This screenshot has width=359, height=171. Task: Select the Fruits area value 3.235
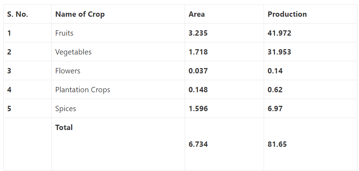click(x=198, y=33)
